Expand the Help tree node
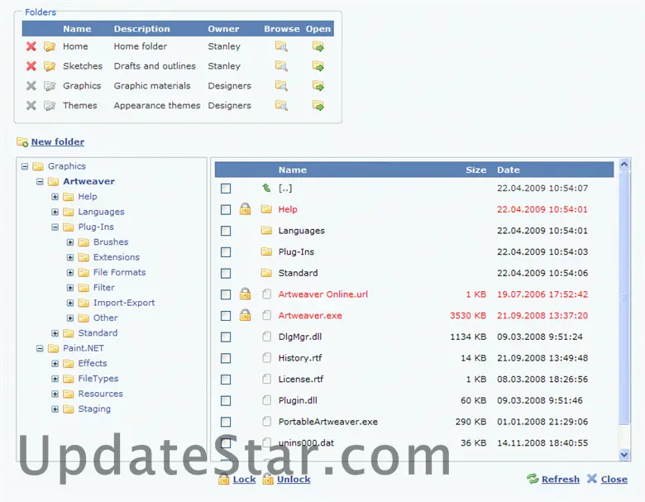Image resolution: width=645 pixels, height=502 pixels. click(55, 197)
